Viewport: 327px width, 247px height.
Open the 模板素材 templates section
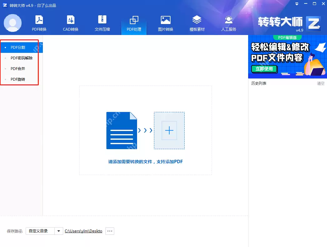(x=197, y=23)
